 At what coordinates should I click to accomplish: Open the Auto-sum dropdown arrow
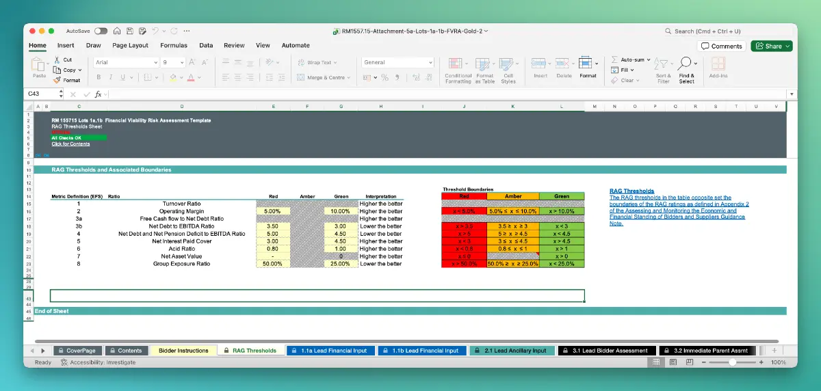pyautogui.click(x=647, y=60)
